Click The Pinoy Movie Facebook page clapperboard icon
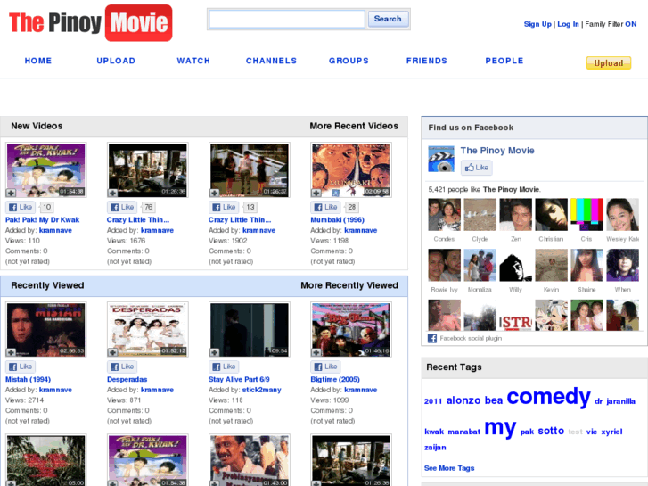 (x=441, y=159)
